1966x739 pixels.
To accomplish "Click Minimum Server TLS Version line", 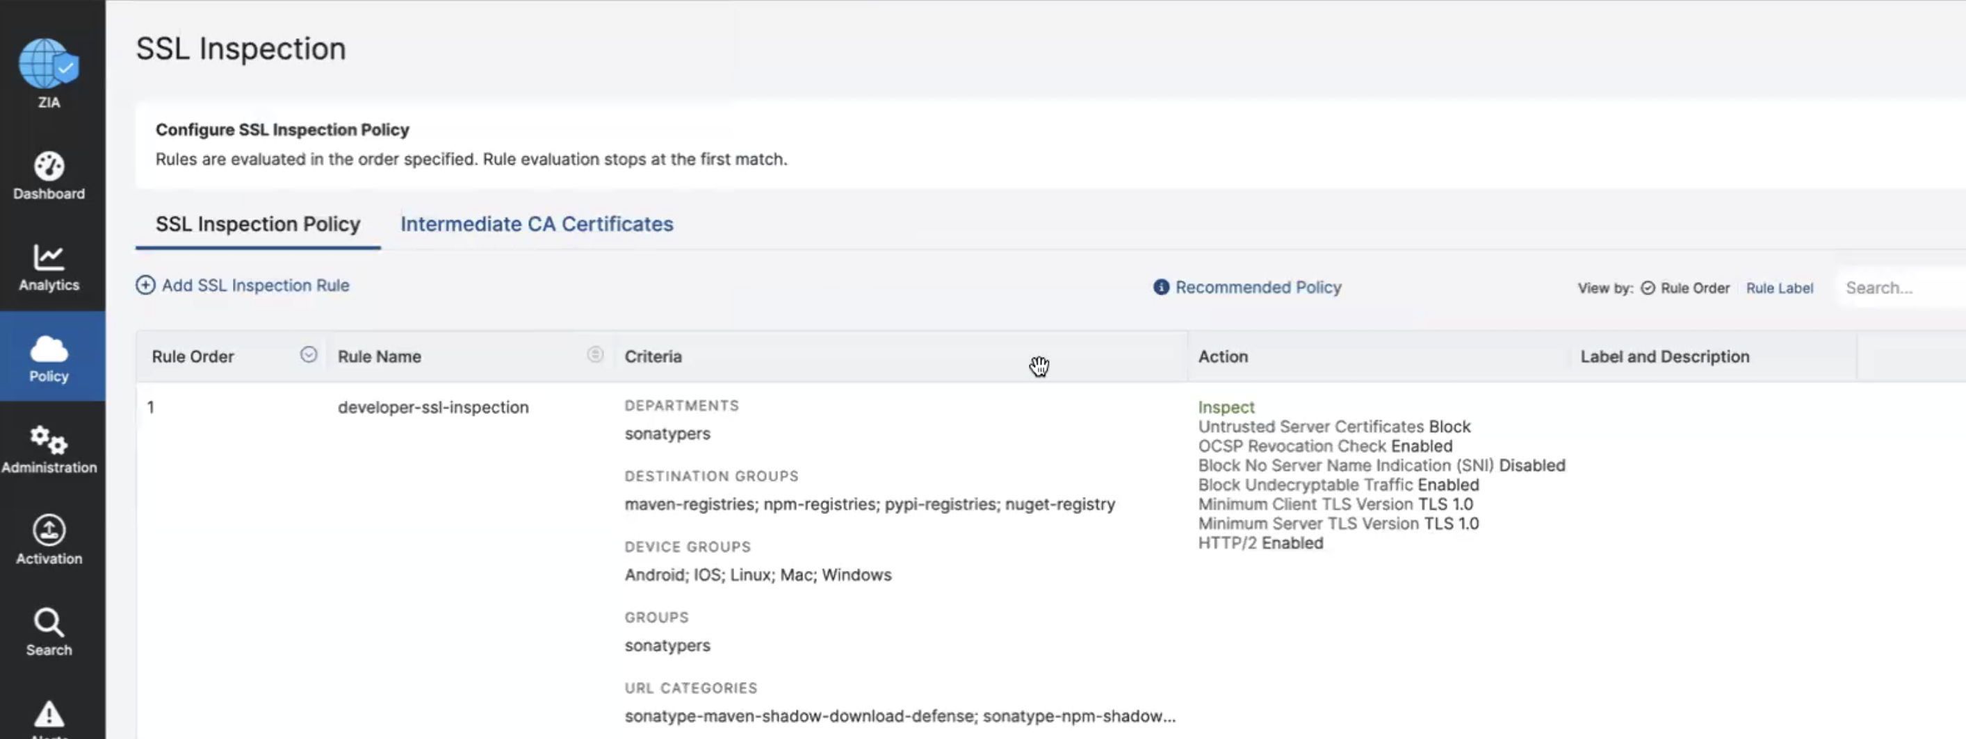I will 1338,524.
